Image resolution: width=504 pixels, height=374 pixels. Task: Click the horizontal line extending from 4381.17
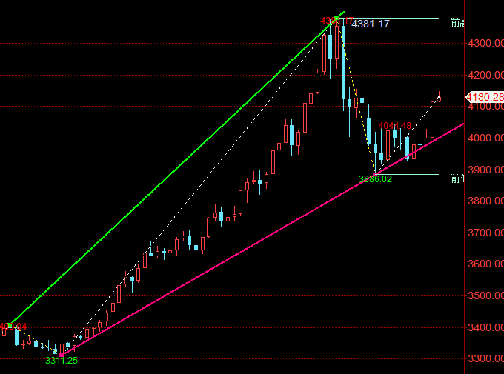click(415, 18)
